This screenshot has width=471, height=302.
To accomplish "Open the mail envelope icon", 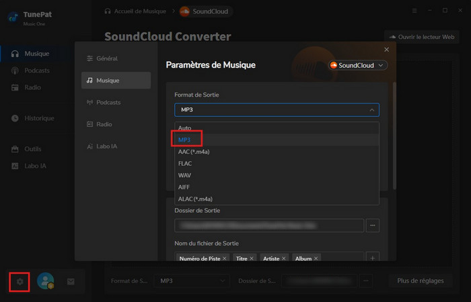I will [x=71, y=282].
